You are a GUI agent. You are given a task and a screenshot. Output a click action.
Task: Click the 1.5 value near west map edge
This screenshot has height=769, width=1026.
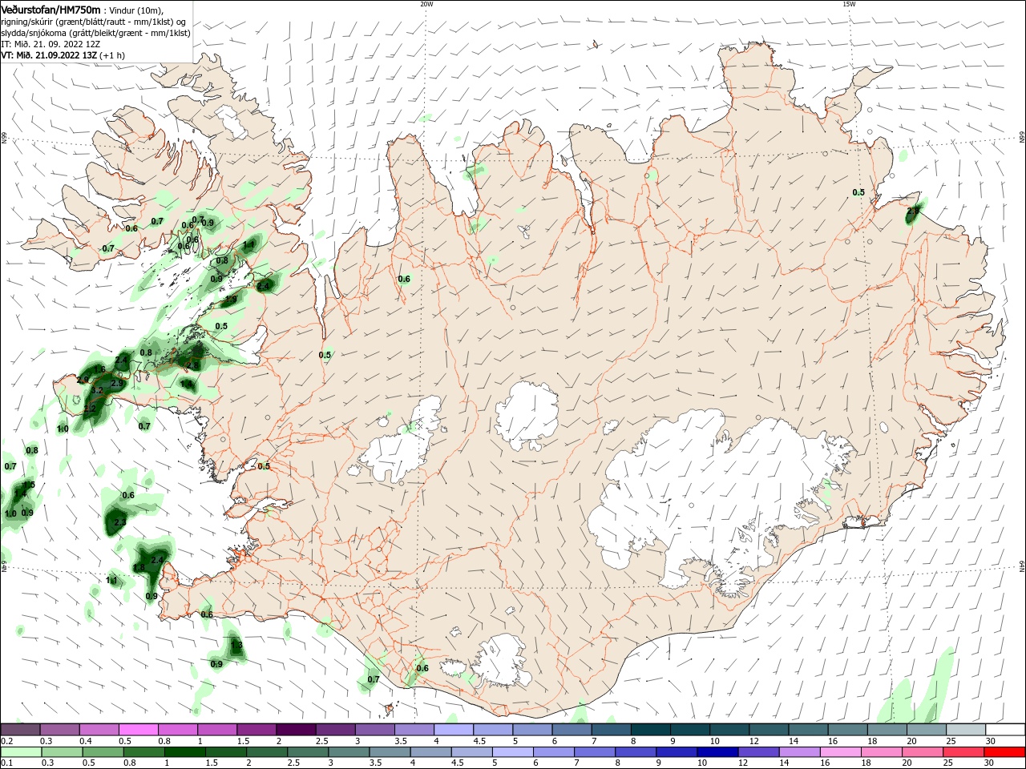click(30, 485)
